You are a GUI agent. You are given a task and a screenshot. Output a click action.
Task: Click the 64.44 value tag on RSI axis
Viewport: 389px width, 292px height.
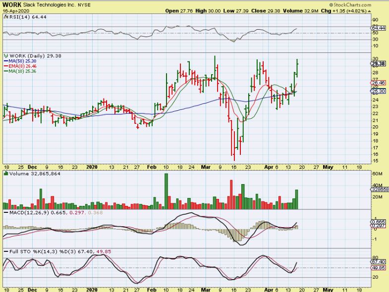point(379,28)
